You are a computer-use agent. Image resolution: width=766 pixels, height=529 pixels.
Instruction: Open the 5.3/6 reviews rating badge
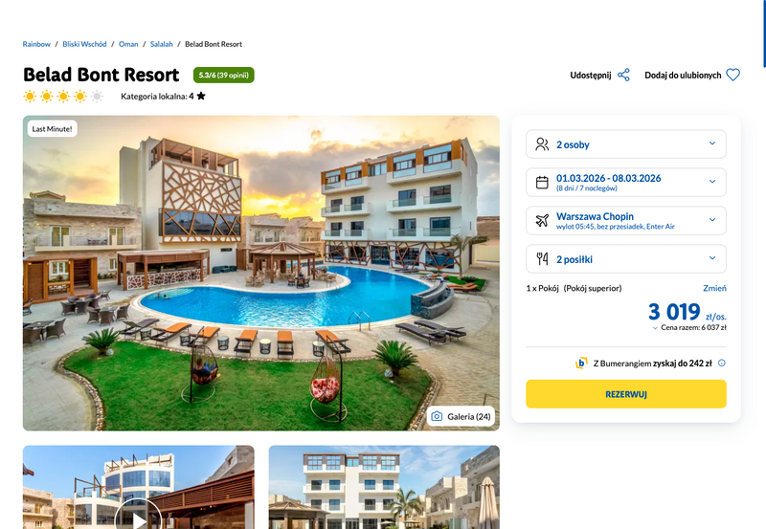[224, 76]
